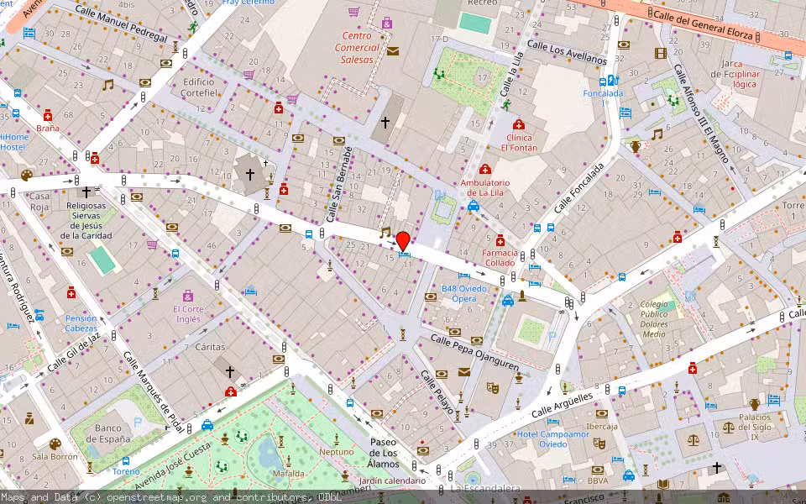The width and height of the screenshot is (806, 504).
Task: Click the Calle San Bernabé street name
Action: pyautogui.click(x=340, y=185)
